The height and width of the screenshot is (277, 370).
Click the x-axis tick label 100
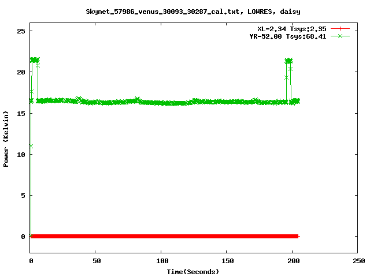click(162, 261)
